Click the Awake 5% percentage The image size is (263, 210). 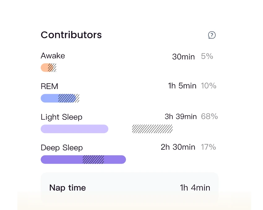coord(207,56)
